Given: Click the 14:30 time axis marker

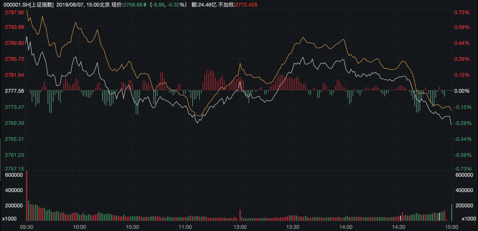Looking at the screenshot, I should tap(399, 227).
